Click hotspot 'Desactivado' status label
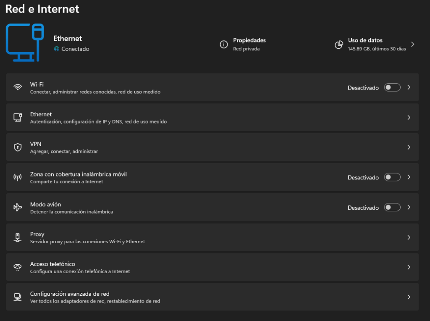This screenshot has height=321, width=430. 363,177
